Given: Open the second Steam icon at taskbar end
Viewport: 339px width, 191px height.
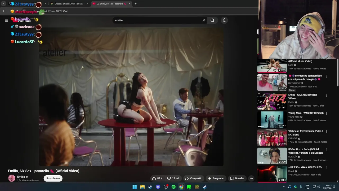Looking at the screenshot, I should [x=204, y=187].
